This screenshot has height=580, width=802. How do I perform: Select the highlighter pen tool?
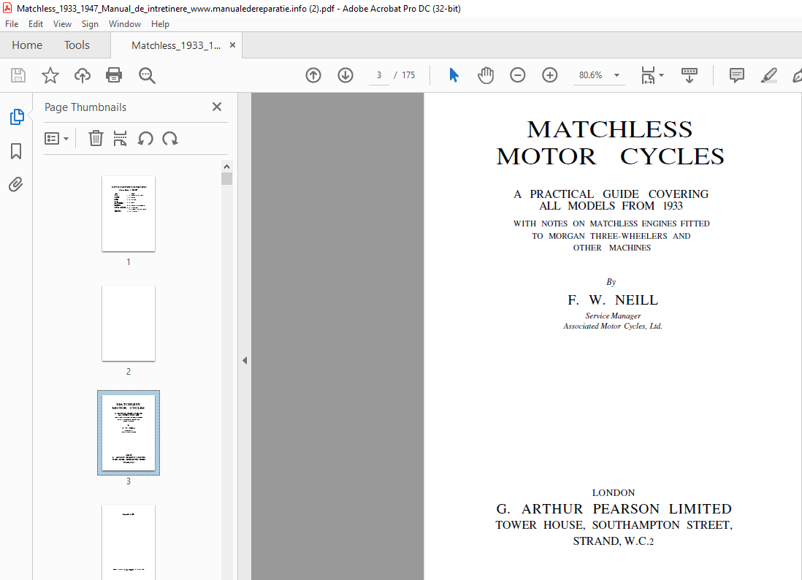click(x=768, y=75)
